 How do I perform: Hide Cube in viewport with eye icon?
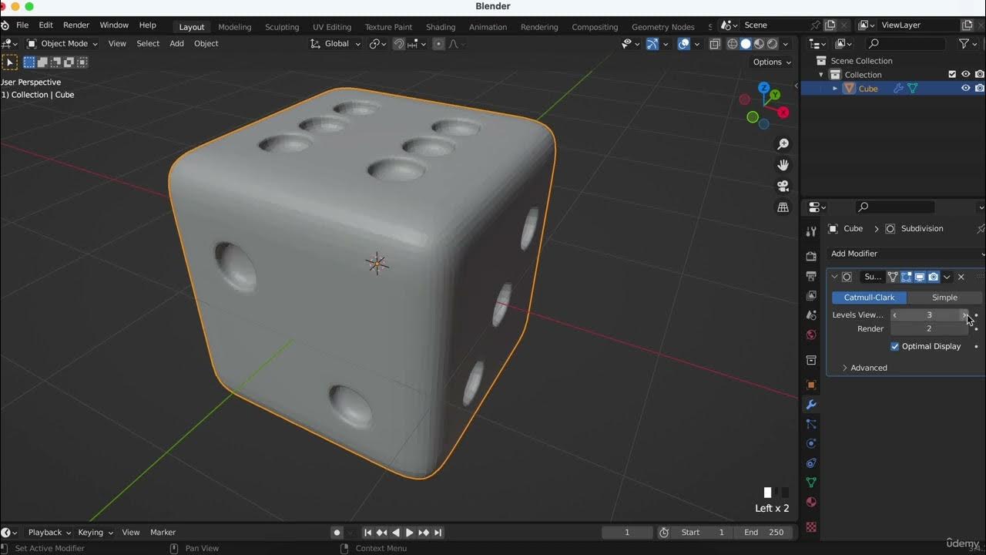965,89
